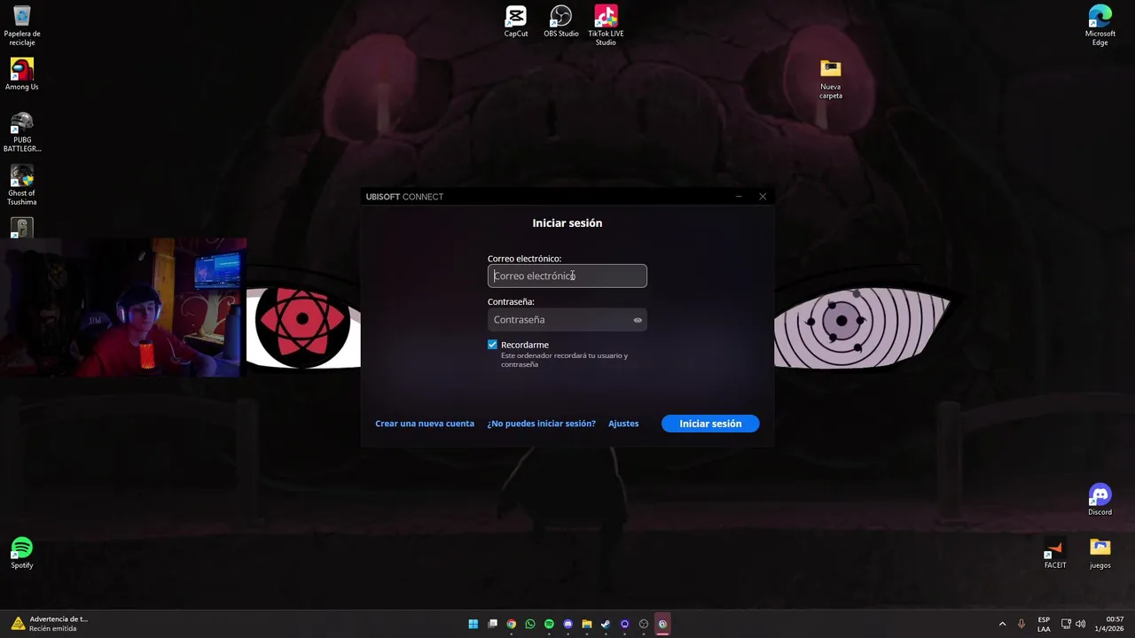Expand hidden system tray icons chevron
1135x638 pixels.
click(x=1003, y=624)
